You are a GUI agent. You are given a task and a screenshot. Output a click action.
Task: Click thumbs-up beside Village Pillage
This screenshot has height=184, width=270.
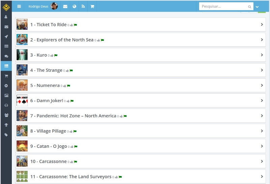(71, 131)
